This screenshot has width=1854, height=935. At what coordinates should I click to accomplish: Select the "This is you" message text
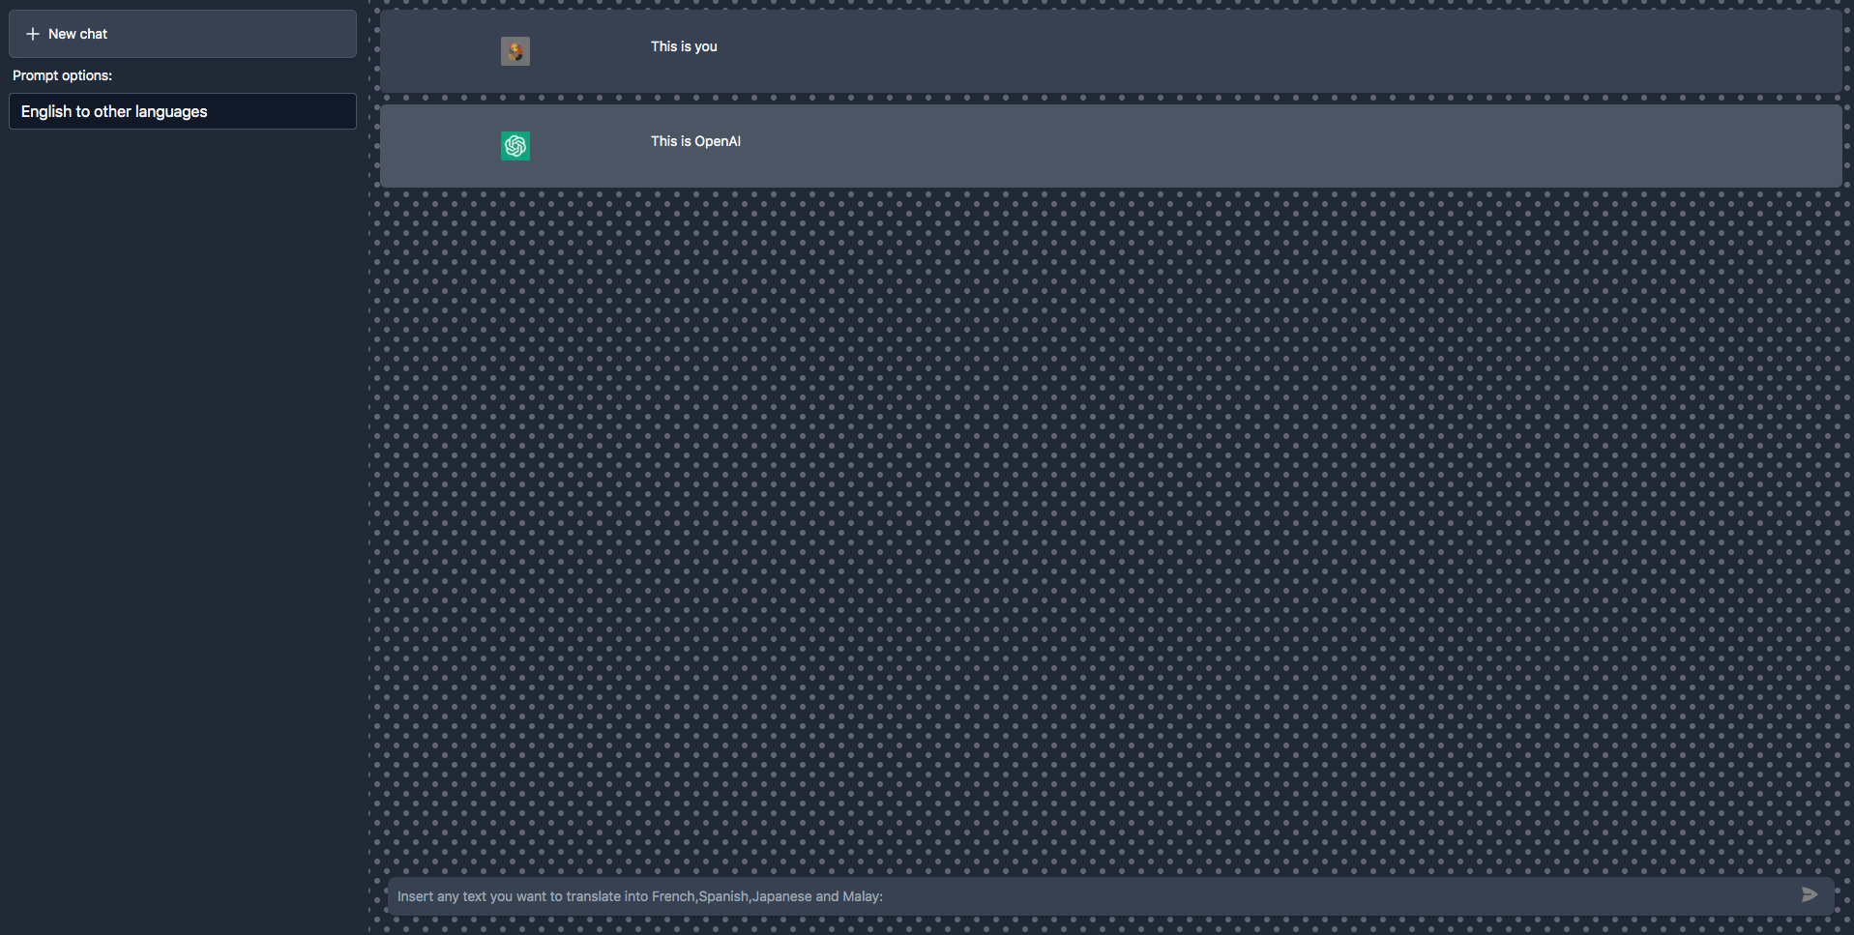[684, 46]
